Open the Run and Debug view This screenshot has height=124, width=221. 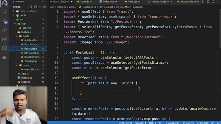[x=4, y=30]
